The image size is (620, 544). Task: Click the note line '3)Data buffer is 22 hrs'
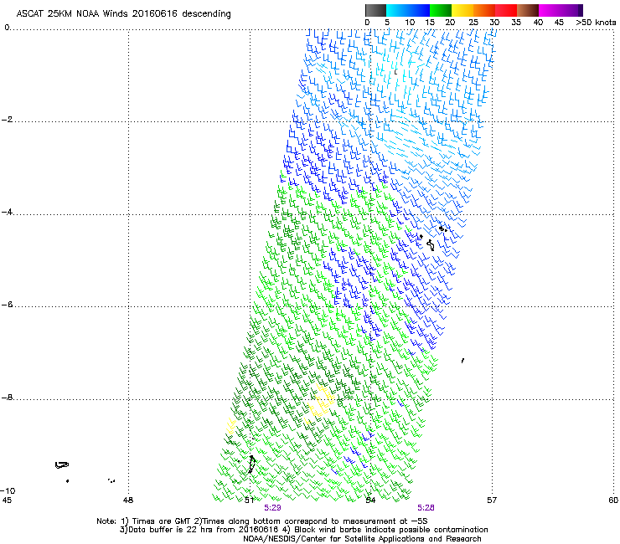pyautogui.click(x=303, y=530)
